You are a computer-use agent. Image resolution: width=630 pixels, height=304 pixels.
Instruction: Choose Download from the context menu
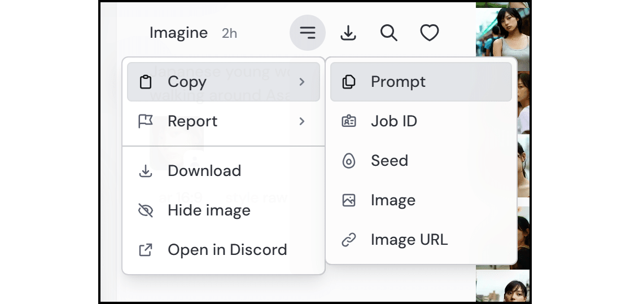[x=204, y=171]
